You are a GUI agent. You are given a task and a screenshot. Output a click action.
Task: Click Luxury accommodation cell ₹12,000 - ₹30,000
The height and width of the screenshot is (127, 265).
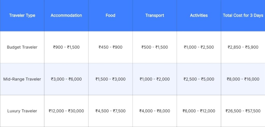[x=66, y=111]
